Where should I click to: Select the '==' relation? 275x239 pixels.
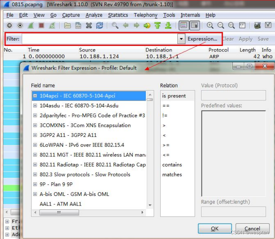(x=177, y=106)
